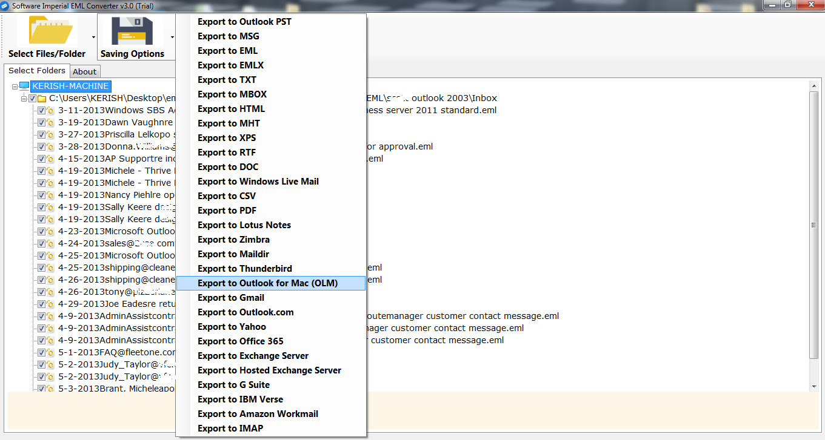Choose Export to Windows Live Mail
Screen dimensions: 825x440
pos(271,182)
